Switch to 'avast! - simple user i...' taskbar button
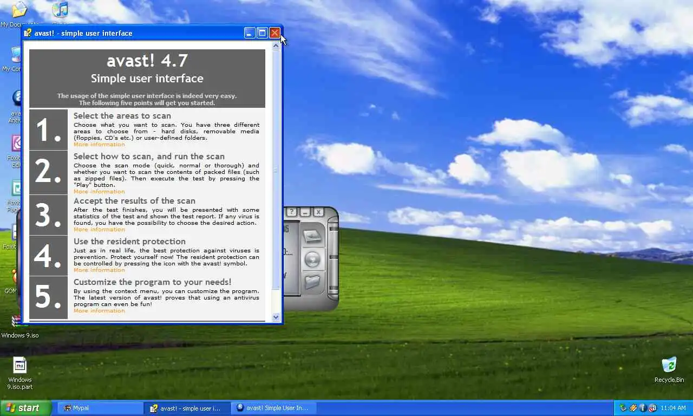This screenshot has width=693, height=416. coord(188,408)
